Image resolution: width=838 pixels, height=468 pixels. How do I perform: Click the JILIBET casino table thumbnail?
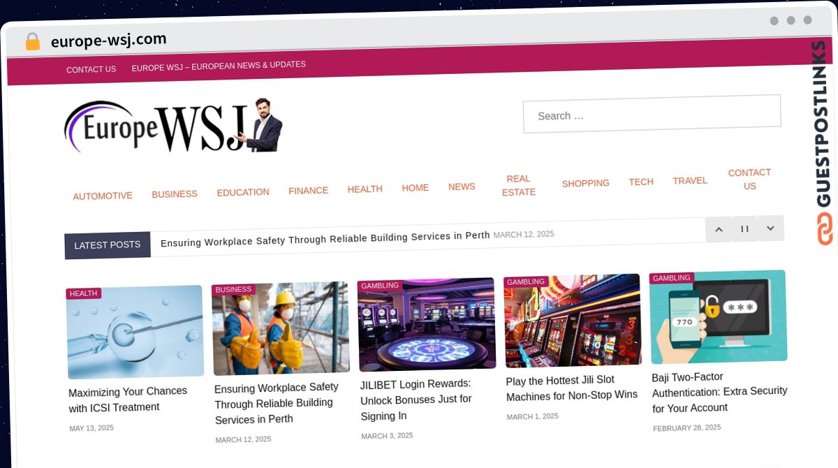pyautogui.click(x=427, y=324)
